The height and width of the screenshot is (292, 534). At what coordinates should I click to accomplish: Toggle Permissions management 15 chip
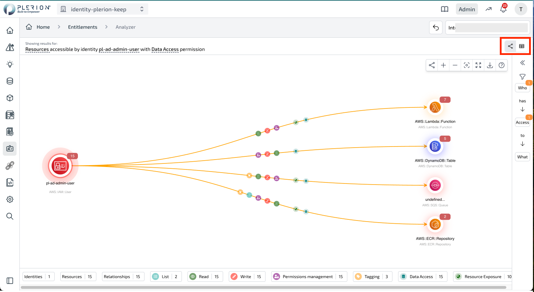coord(309,277)
